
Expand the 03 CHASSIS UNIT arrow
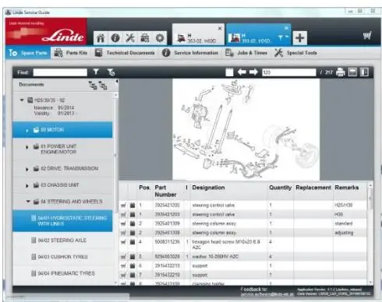pyautogui.click(x=27, y=185)
